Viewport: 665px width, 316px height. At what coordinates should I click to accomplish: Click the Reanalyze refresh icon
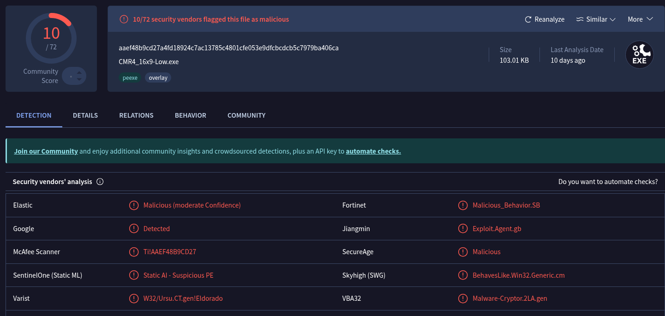click(528, 19)
